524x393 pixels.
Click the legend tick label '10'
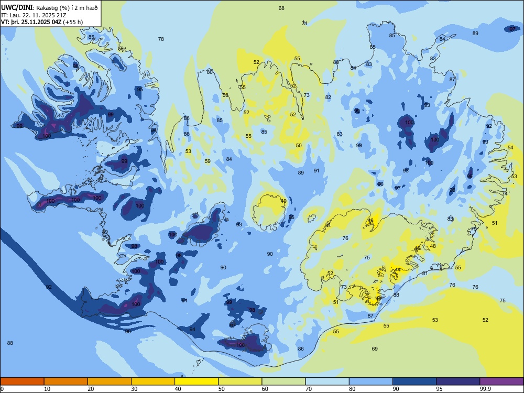coord(47,389)
